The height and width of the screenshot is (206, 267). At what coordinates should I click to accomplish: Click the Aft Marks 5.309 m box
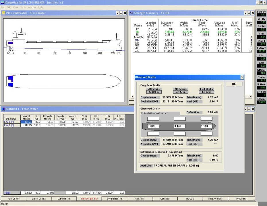pos(154,92)
